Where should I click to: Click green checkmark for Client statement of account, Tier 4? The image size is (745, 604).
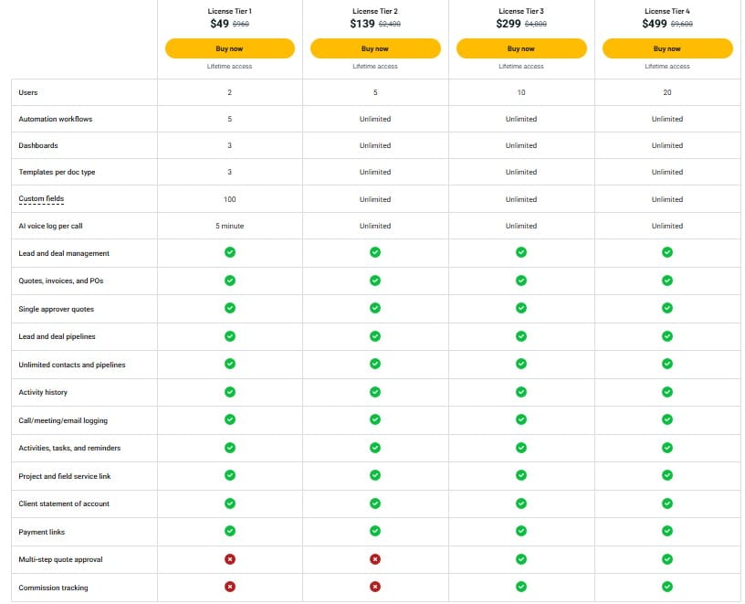(666, 503)
